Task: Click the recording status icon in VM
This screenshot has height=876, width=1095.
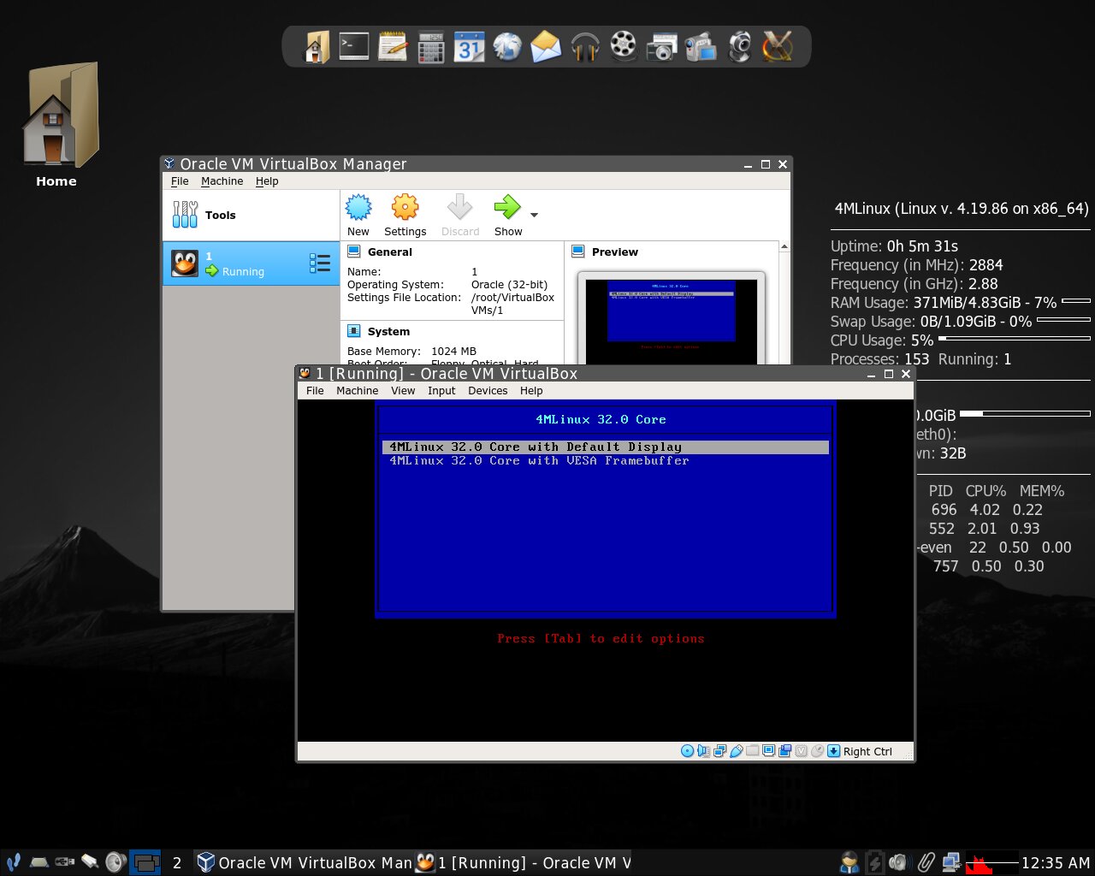Action: 784,751
